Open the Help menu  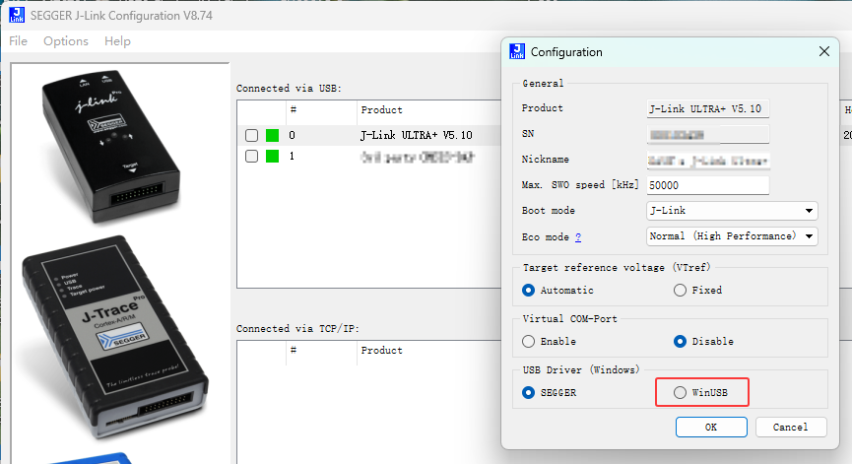point(117,41)
